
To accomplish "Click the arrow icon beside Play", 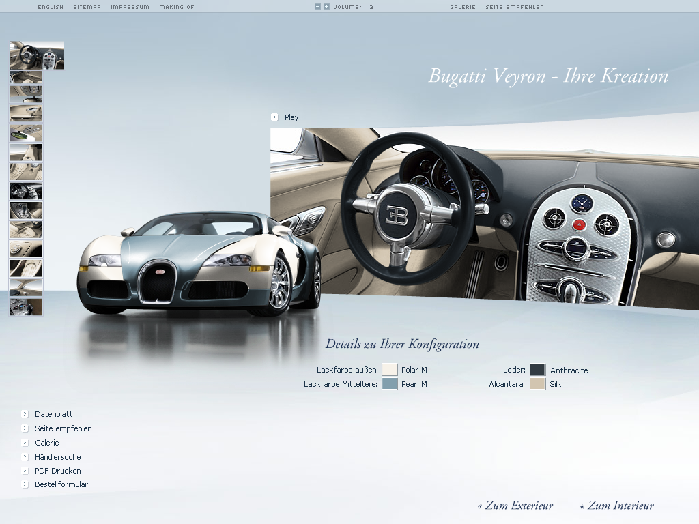I will point(274,117).
